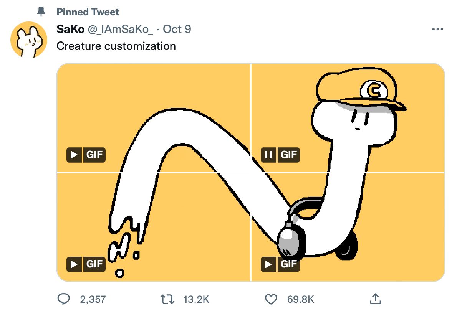Click the reply speech bubble icon
The image size is (457, 320).
(63, 299)
